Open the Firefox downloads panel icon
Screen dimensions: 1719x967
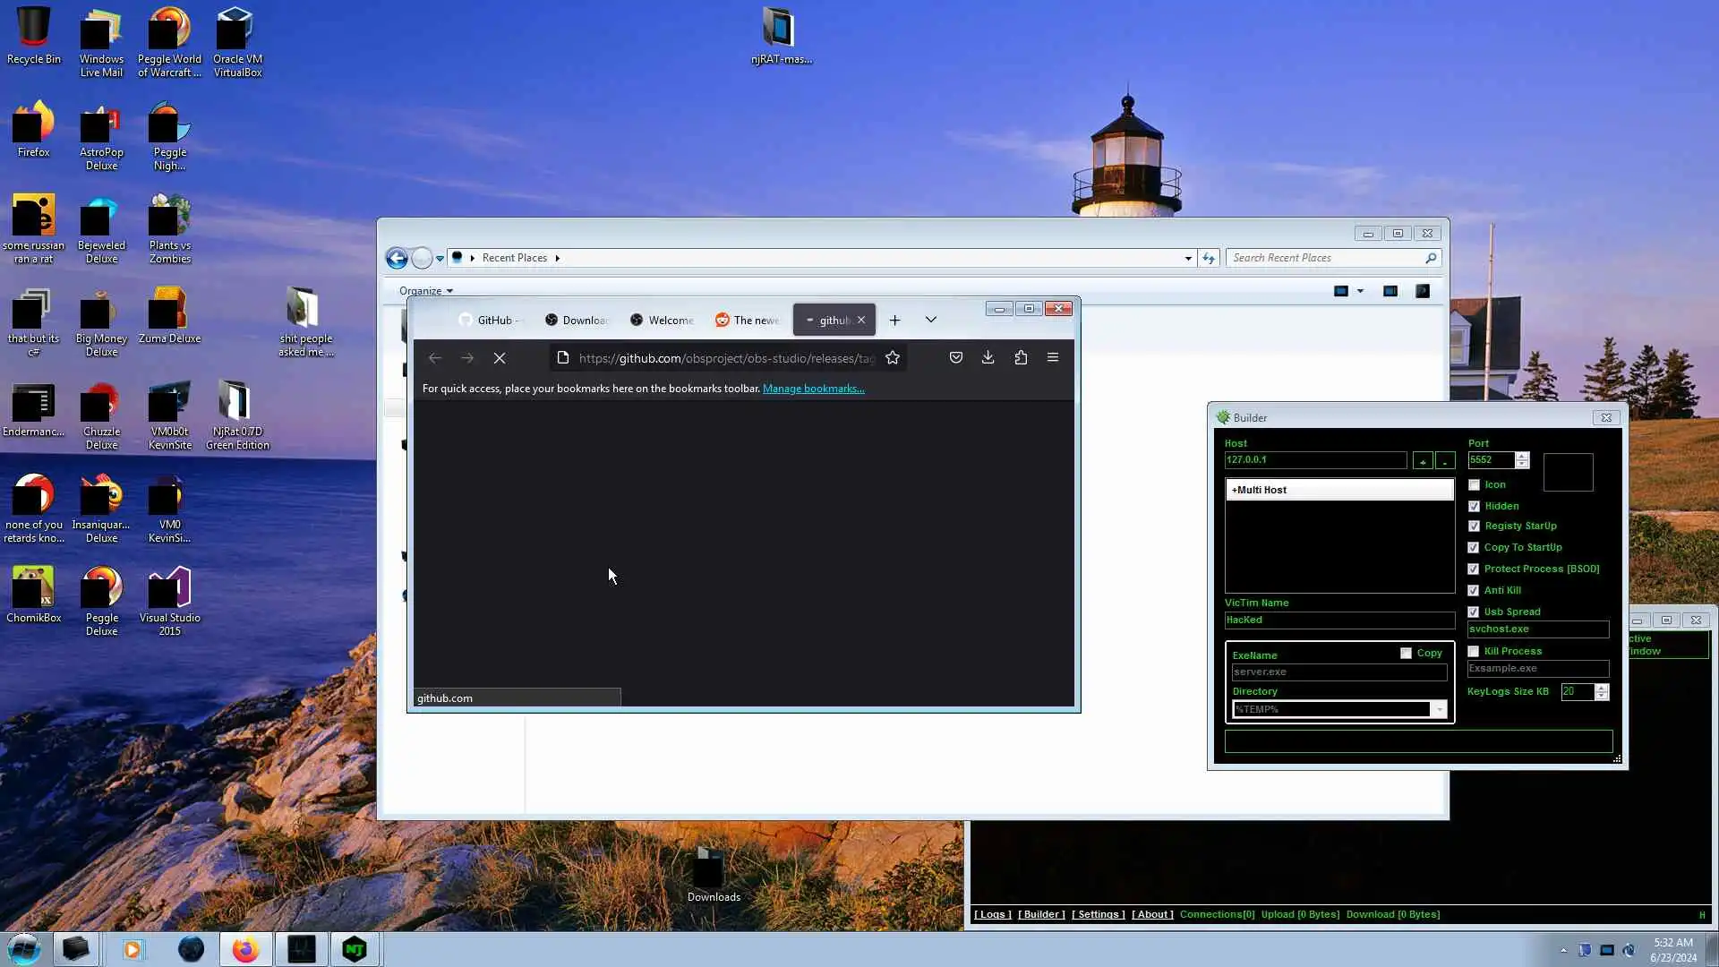(x=988, y=358)
